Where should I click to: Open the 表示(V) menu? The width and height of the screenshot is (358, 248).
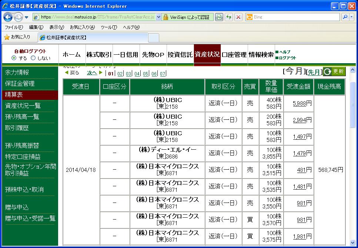(x=57, y=27)
